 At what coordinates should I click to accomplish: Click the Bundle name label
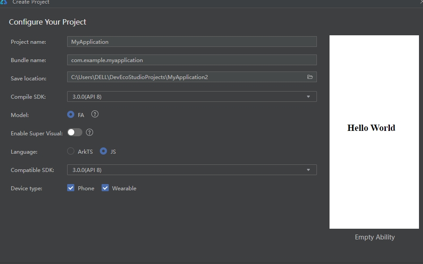28,60
